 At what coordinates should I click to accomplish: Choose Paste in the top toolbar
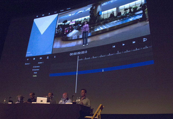(69, 9)
